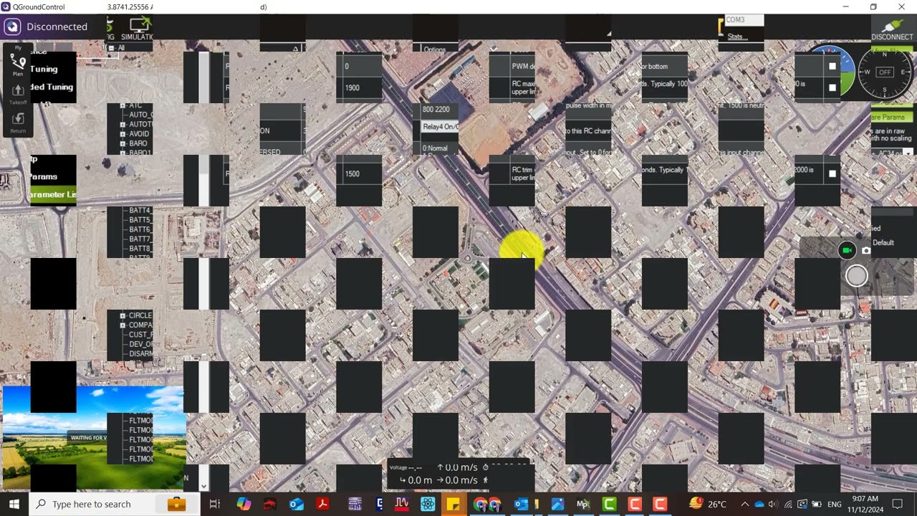Open the Windows Start menu
The width and height of the screenshot is (917, 516).
(14, 505)
